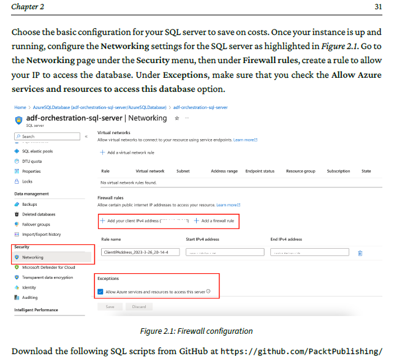Click the Networking shield icon in sidebar
Viewport: 394px width, 362px height.
pos(17,257)
